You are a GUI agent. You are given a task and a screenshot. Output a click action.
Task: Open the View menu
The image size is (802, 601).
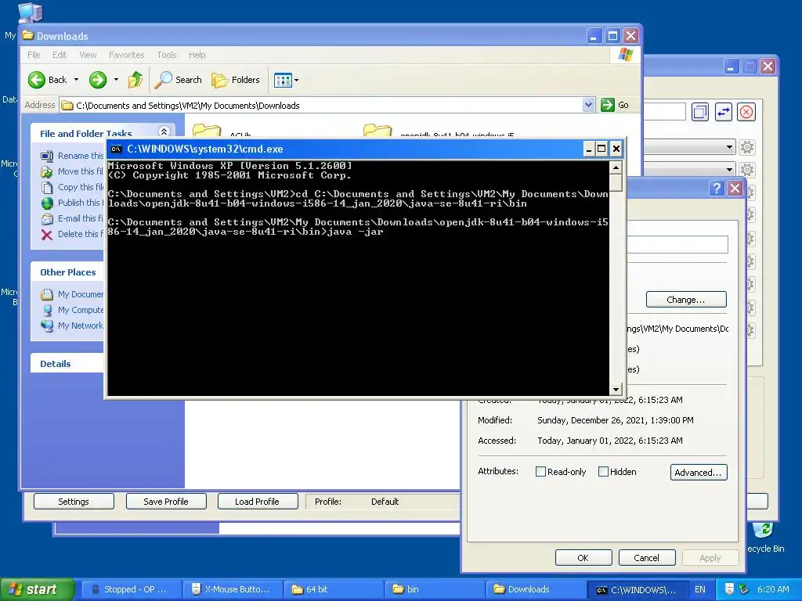pos(88,55)
